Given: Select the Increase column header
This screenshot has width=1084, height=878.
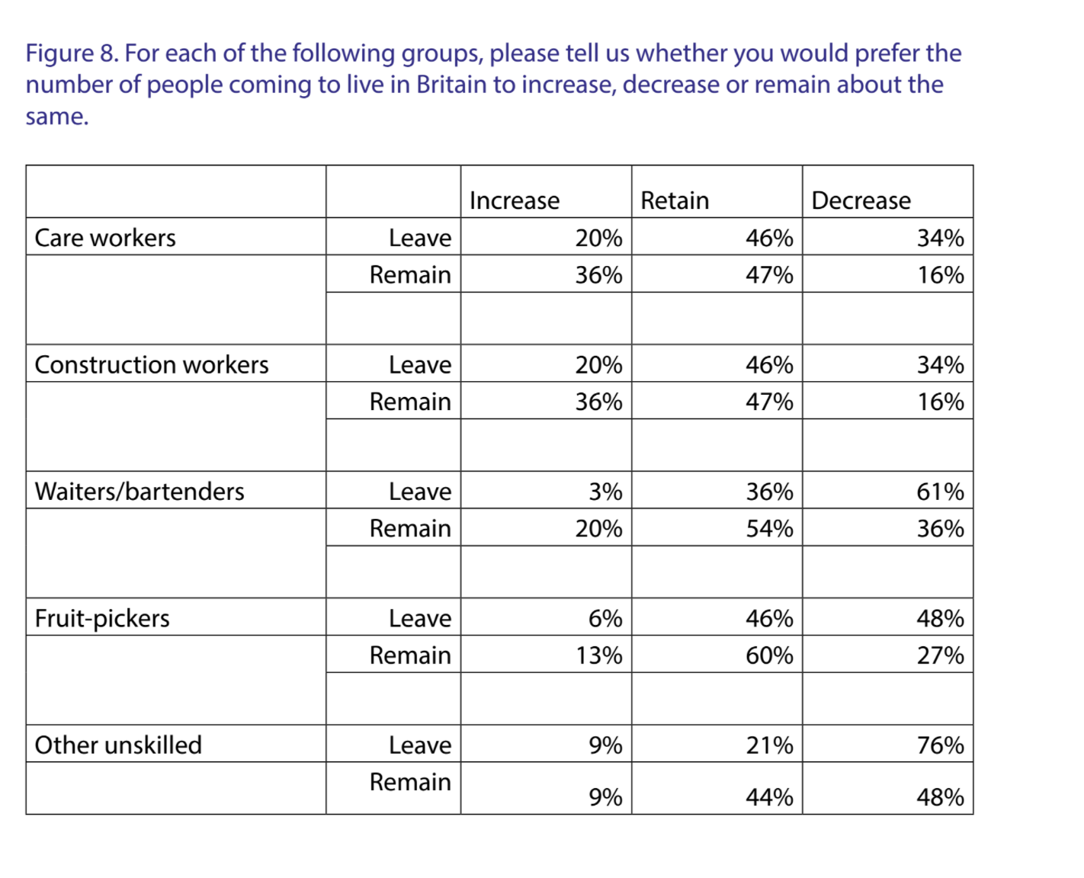Looking at the screenshot, I should click(515, 200).
